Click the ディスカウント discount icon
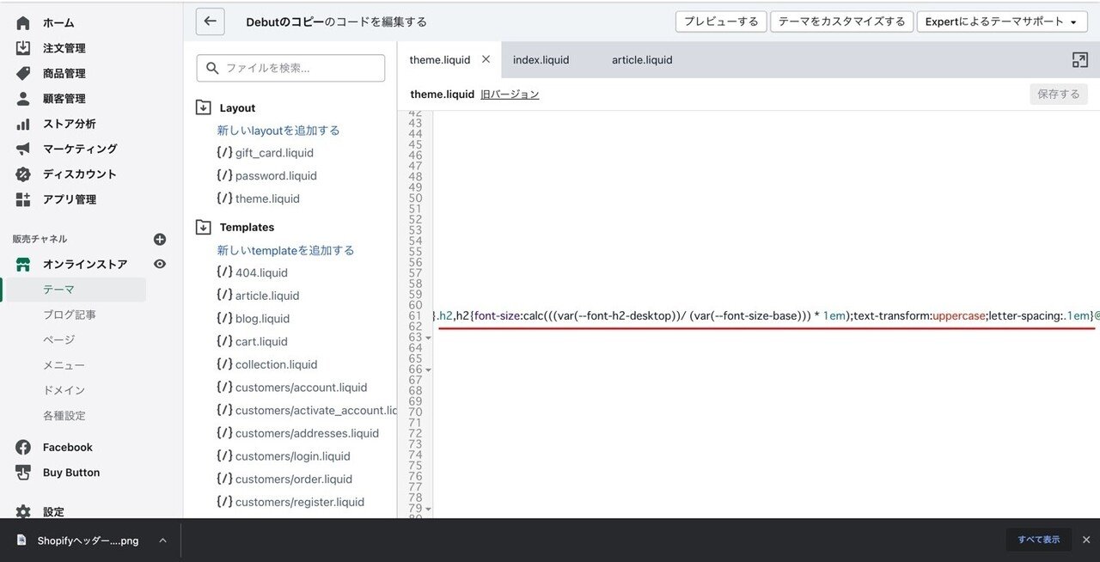Image resolution: width=1100 pixels, height=562 pixels. point(21,174)
